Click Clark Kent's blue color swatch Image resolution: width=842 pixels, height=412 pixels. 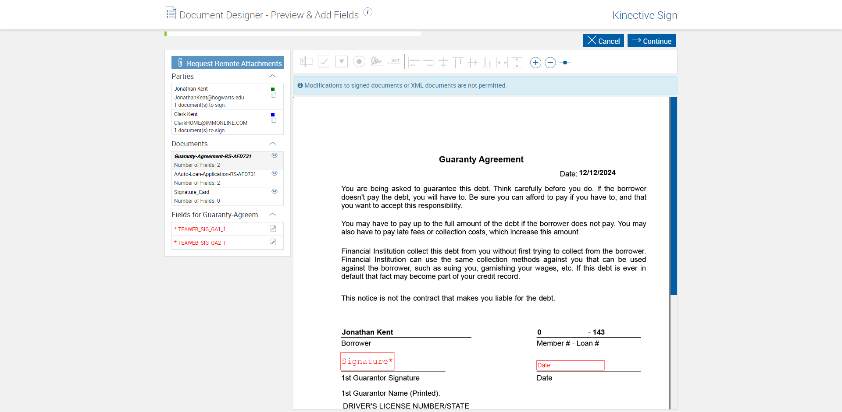pyautogui.click(x=273, y=115)
